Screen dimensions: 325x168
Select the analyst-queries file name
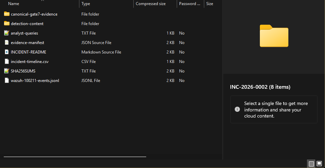click(x=24, y=33)
